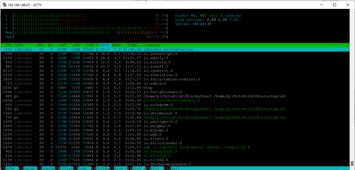The height and width of the screenshot is (170, 355).
Task: Sort by the USER column header
Action: coord(19,45)
